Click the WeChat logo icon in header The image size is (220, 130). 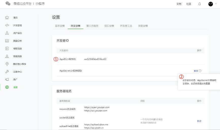8,4
